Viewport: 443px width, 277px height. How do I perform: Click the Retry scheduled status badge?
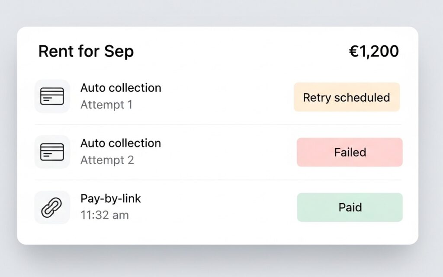click(347, 97)
